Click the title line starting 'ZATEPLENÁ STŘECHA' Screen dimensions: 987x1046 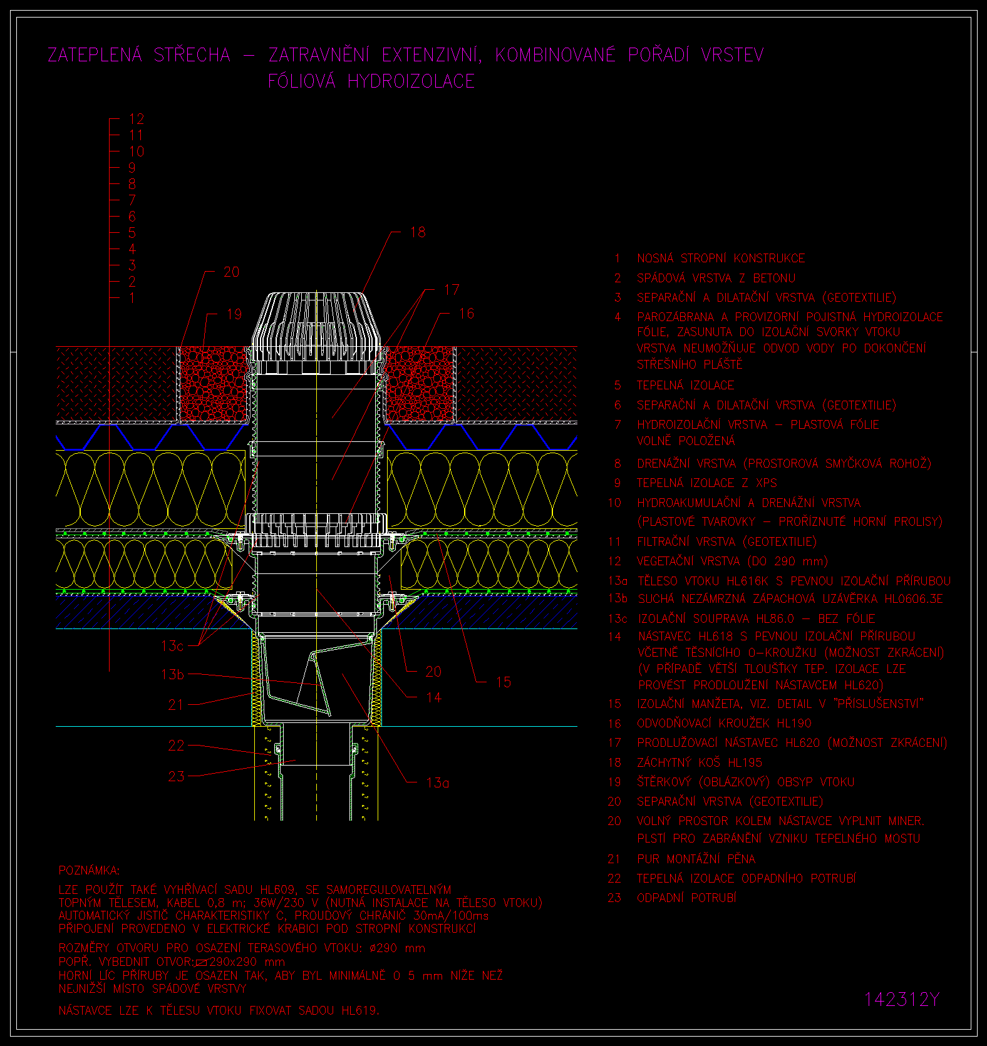(x=406, y=55)
